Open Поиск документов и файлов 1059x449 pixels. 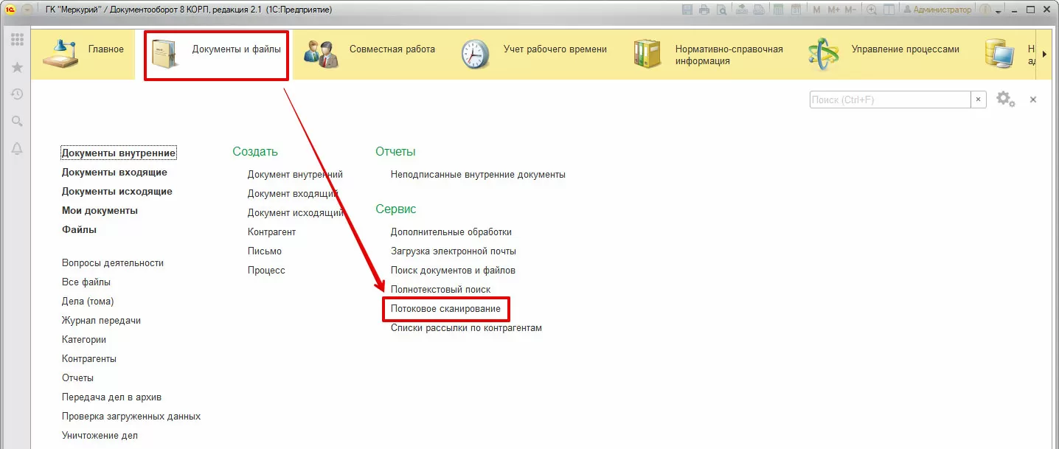(453, 271)
